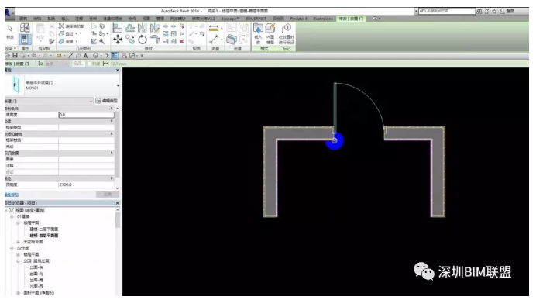Open the Revizto 4 ribbon tab
The width and height of the screenshot is (536, 300).
299,19
